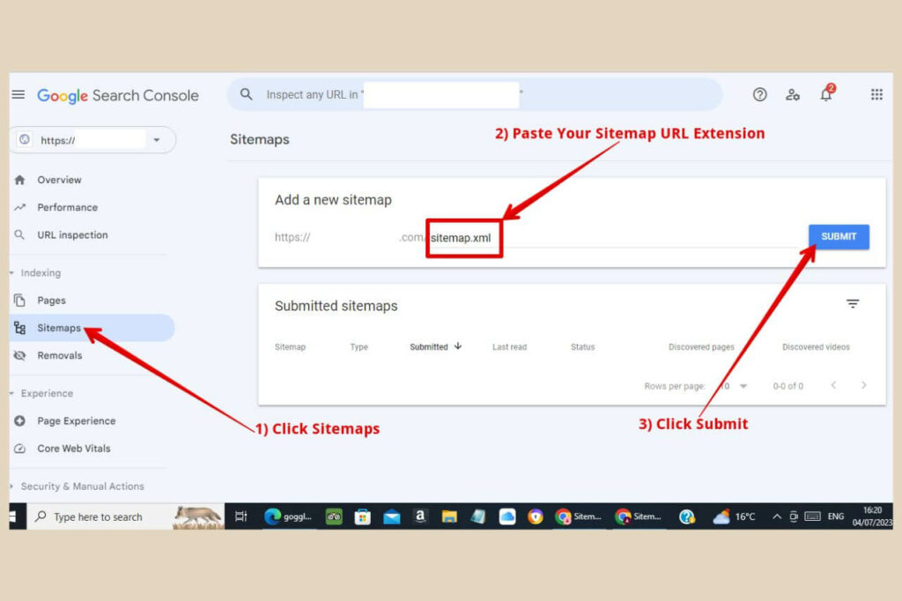902x601 pixels.
Task: Click the ENG language indicator
Action: pos(836,516)
